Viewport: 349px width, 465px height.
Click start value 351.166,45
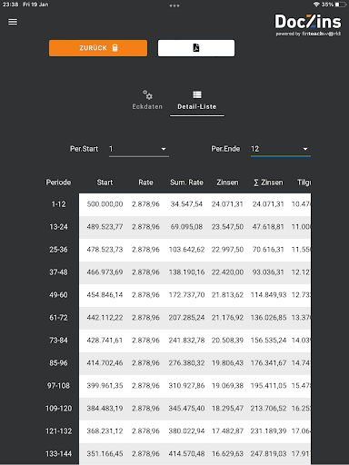[x=105, y=454]
